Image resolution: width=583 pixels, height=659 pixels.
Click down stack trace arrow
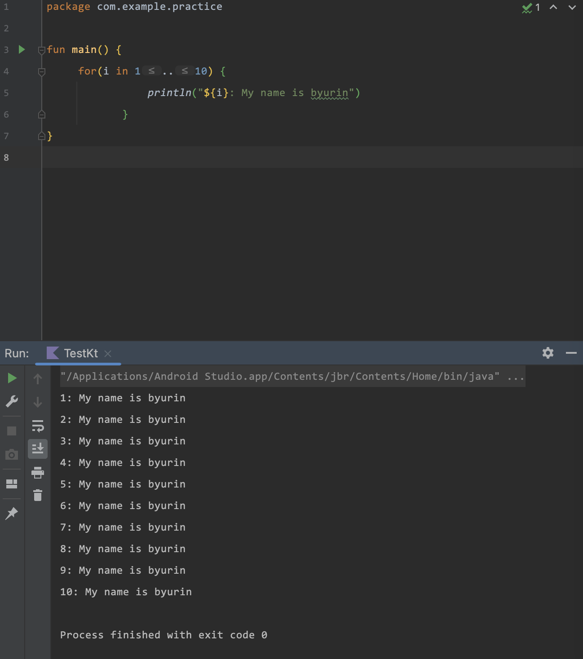38,402
